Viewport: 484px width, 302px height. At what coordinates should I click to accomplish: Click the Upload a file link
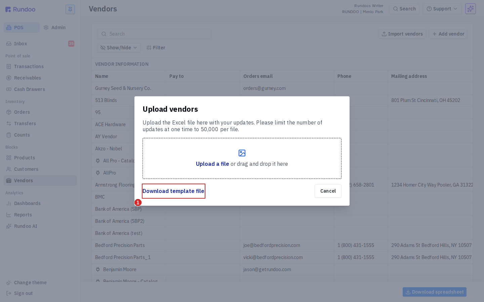[212, 164]
